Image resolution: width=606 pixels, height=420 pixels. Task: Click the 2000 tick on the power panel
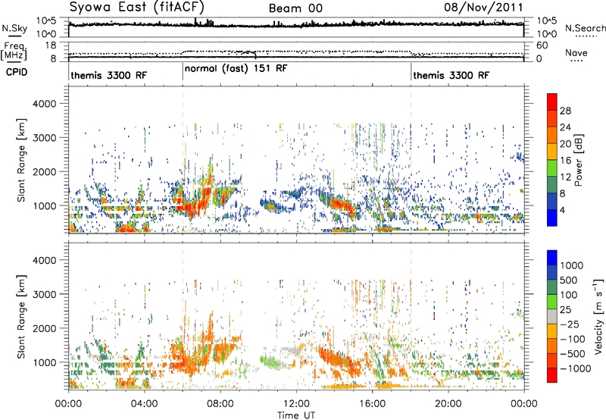pyautogui.click(x=44, y=171)
